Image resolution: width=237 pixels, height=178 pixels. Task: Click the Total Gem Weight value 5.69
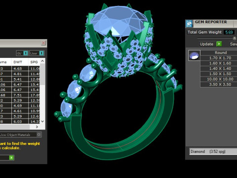[229, 32]
